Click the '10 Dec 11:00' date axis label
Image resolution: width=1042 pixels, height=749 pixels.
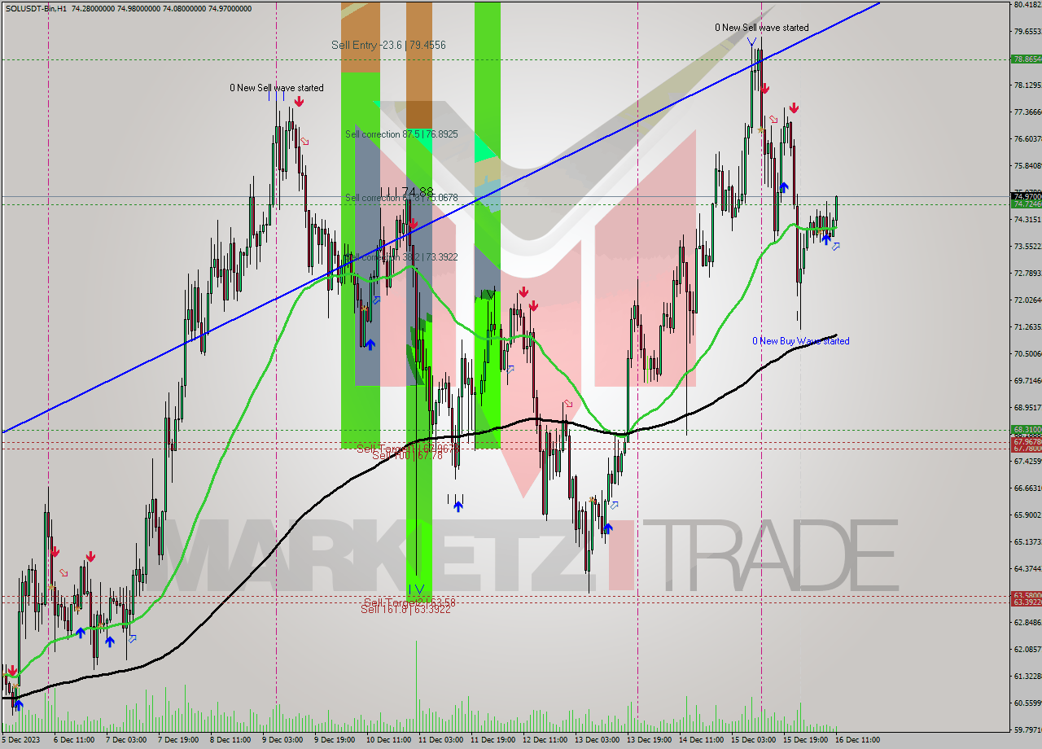[387, 740]
